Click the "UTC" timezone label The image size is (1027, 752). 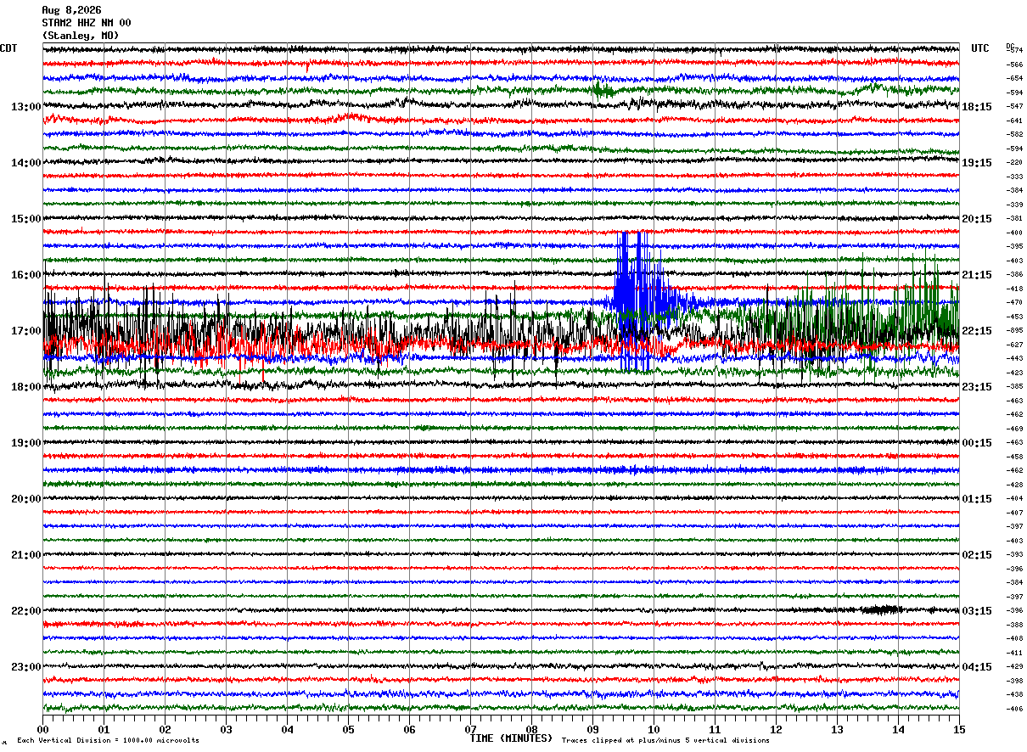(980, 48)
